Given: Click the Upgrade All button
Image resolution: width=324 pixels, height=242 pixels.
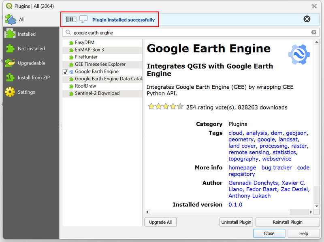Looking at the screenshot, I should pyautogui.click(x=160, y=222).
